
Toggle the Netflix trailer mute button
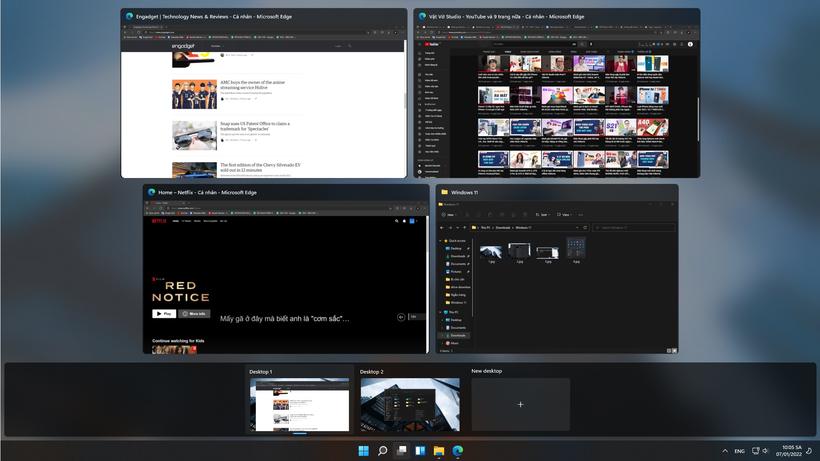point(401,317)
